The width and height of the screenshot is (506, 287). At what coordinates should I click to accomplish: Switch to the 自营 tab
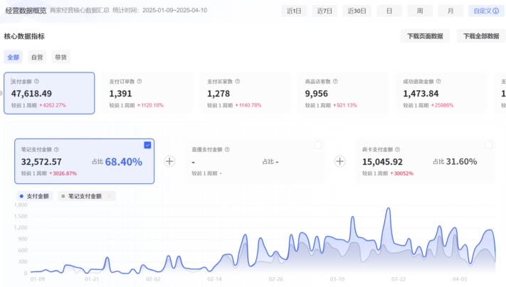point(37,58)
